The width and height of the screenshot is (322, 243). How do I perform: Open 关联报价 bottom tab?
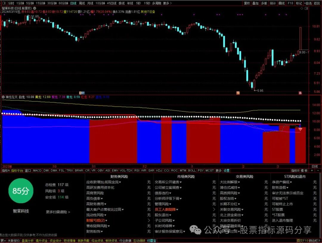point(14,241)
